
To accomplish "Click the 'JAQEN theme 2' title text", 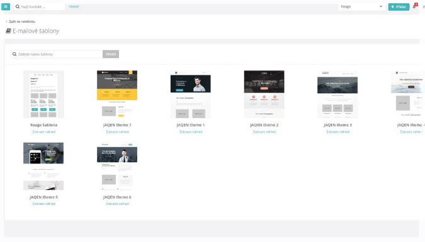I will pyautogui.click(x=264, y=125).
